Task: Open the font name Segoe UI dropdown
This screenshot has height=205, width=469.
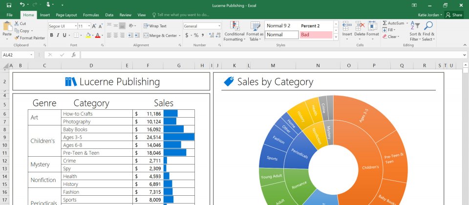Action: [76, 26]
